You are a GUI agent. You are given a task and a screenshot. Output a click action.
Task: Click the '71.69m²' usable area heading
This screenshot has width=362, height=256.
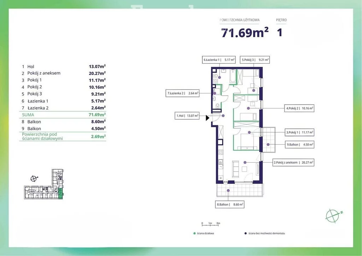[245, 33]
